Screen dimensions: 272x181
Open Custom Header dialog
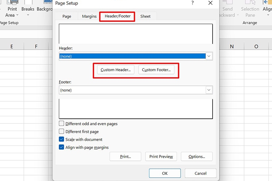pos(116,70)
